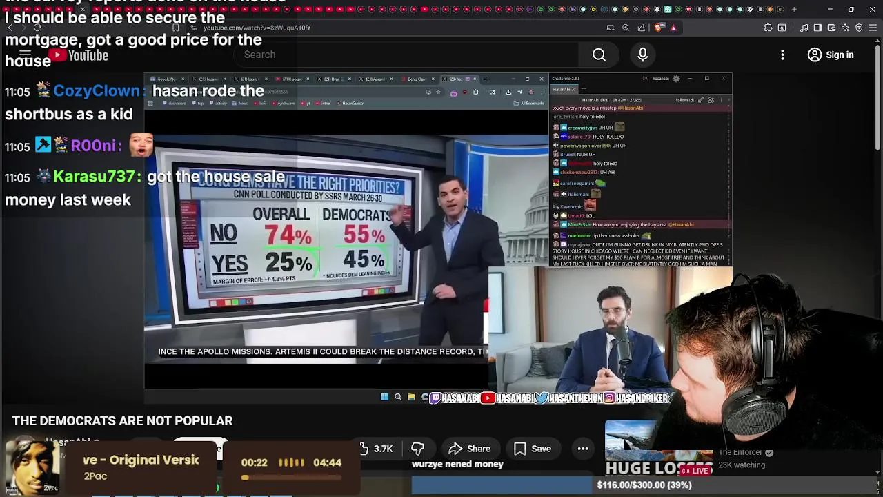Open All Bookmarks folder in inner browser

pos(530,103)
